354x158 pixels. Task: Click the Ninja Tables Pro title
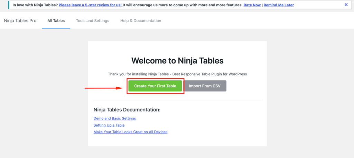(x=20, y=21)
